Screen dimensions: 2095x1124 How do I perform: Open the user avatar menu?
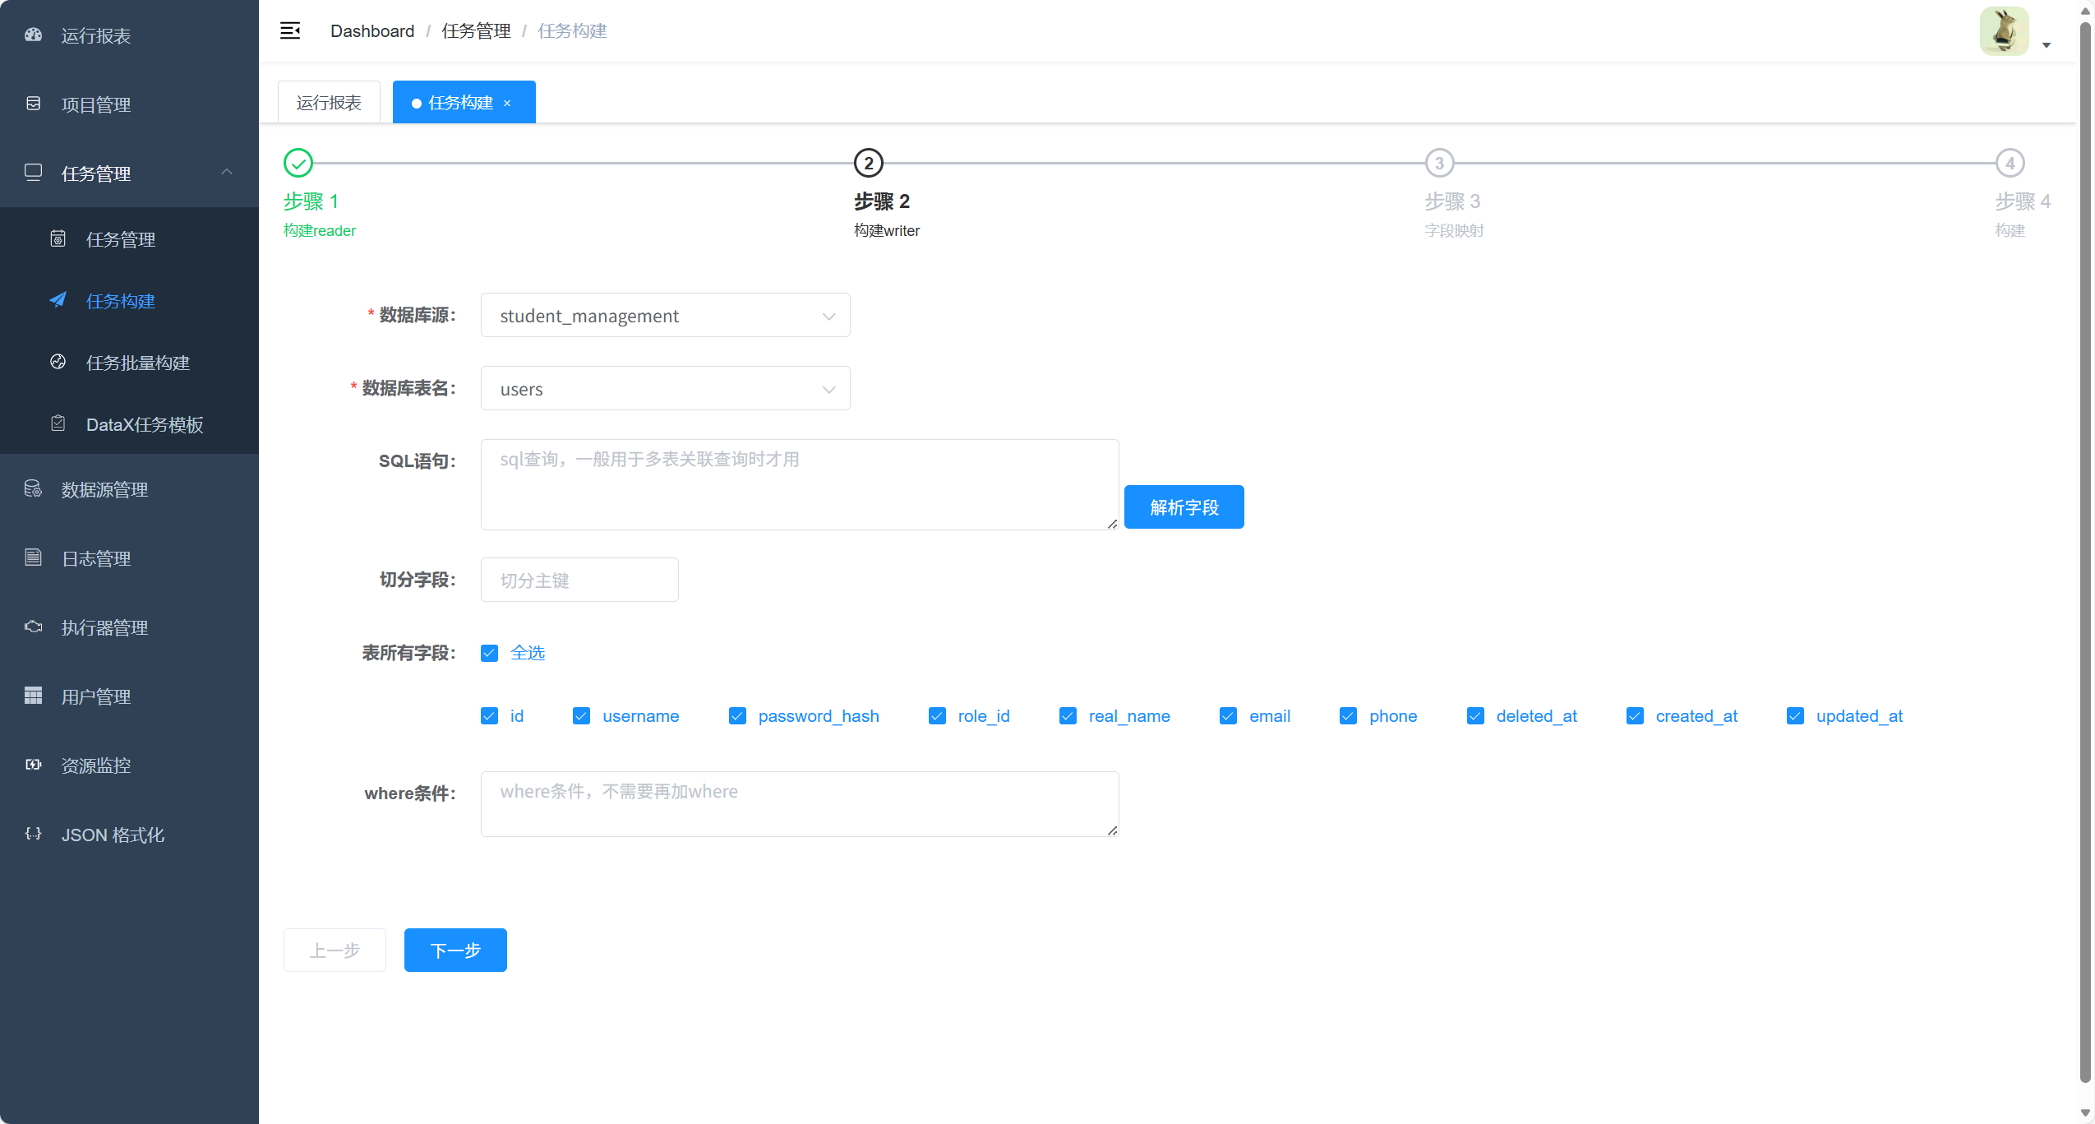[x=2005, y=31]
